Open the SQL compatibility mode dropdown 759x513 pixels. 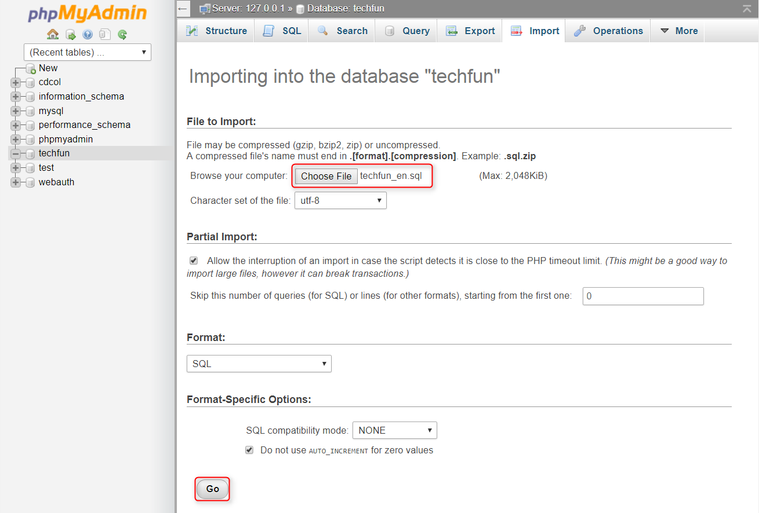point(395,430)
